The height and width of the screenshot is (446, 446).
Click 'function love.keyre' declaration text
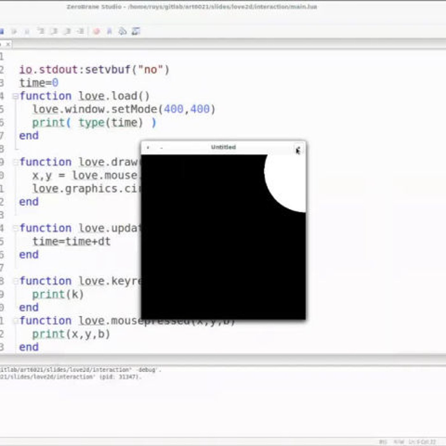tap(80, 281)
